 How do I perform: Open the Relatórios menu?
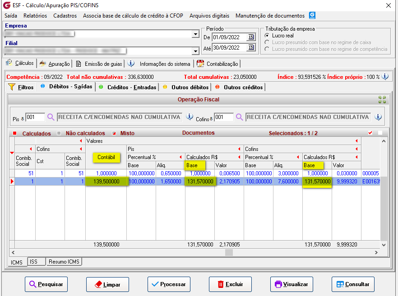pyautogui.click(x=35, y=16)
